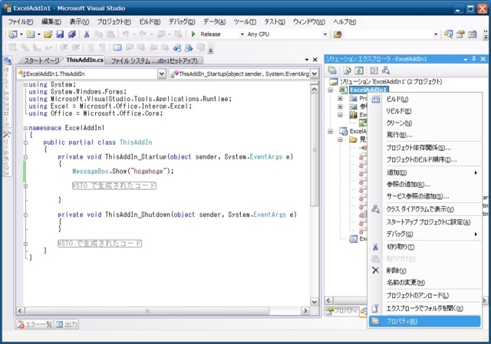Open the ツール menu
Screen dimensions: 491x344
click(x=245, y=21)
